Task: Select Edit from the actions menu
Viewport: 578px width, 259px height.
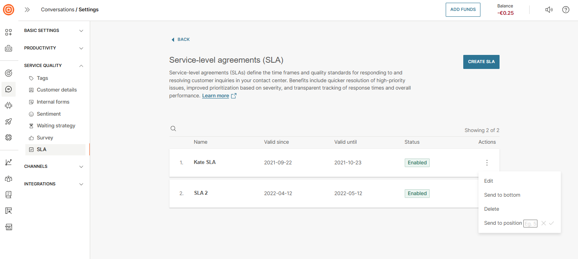Action: coord(489,181)
